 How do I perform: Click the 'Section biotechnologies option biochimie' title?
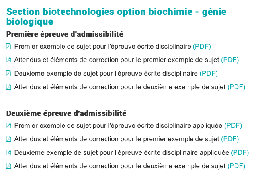(x=116, y=17)
